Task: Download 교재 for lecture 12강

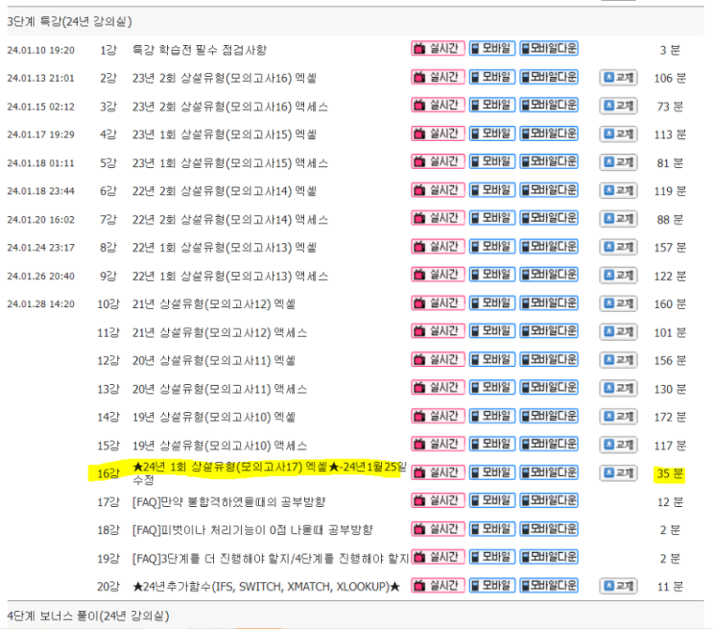Action: tap(618, 360)
